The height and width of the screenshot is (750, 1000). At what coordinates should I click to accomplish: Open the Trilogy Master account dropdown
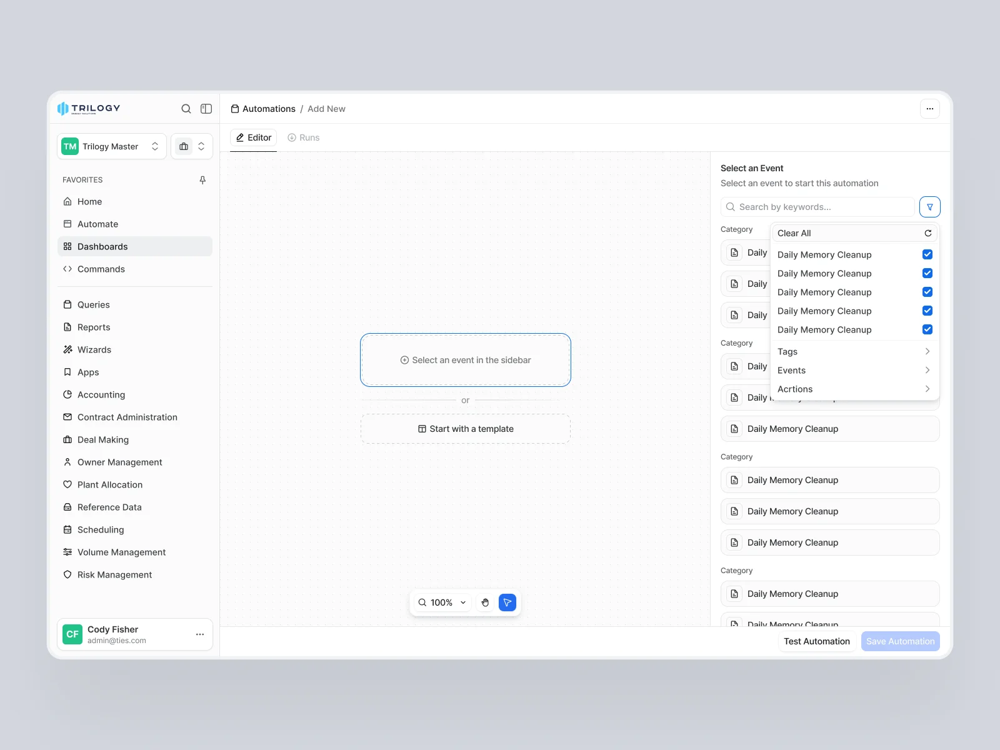click(x=112, y=146)
